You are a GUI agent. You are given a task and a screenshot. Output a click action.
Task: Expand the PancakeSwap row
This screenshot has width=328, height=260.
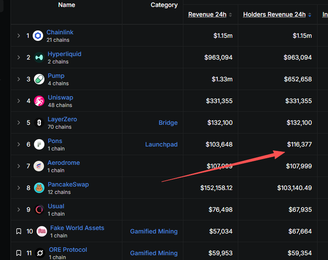19,188
